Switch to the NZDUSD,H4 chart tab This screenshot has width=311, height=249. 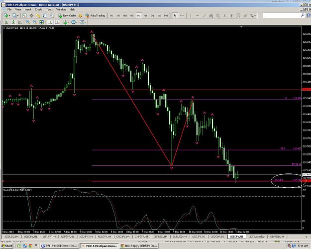pos(12,237)
